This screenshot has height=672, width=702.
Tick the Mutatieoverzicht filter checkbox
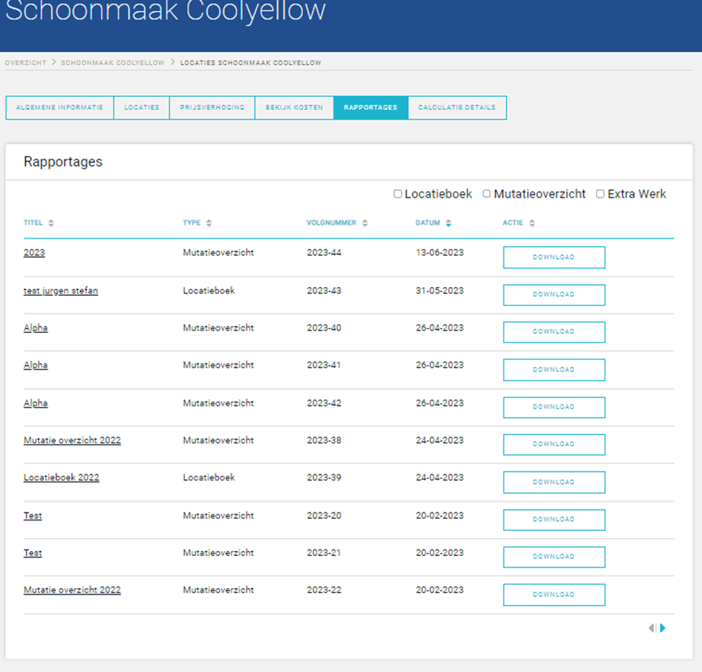coord(487,194)
